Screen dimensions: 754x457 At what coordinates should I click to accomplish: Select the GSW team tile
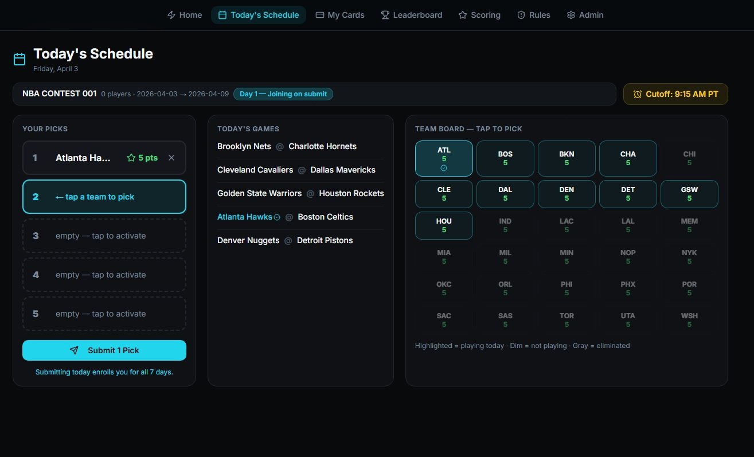(x=689, y=194)
